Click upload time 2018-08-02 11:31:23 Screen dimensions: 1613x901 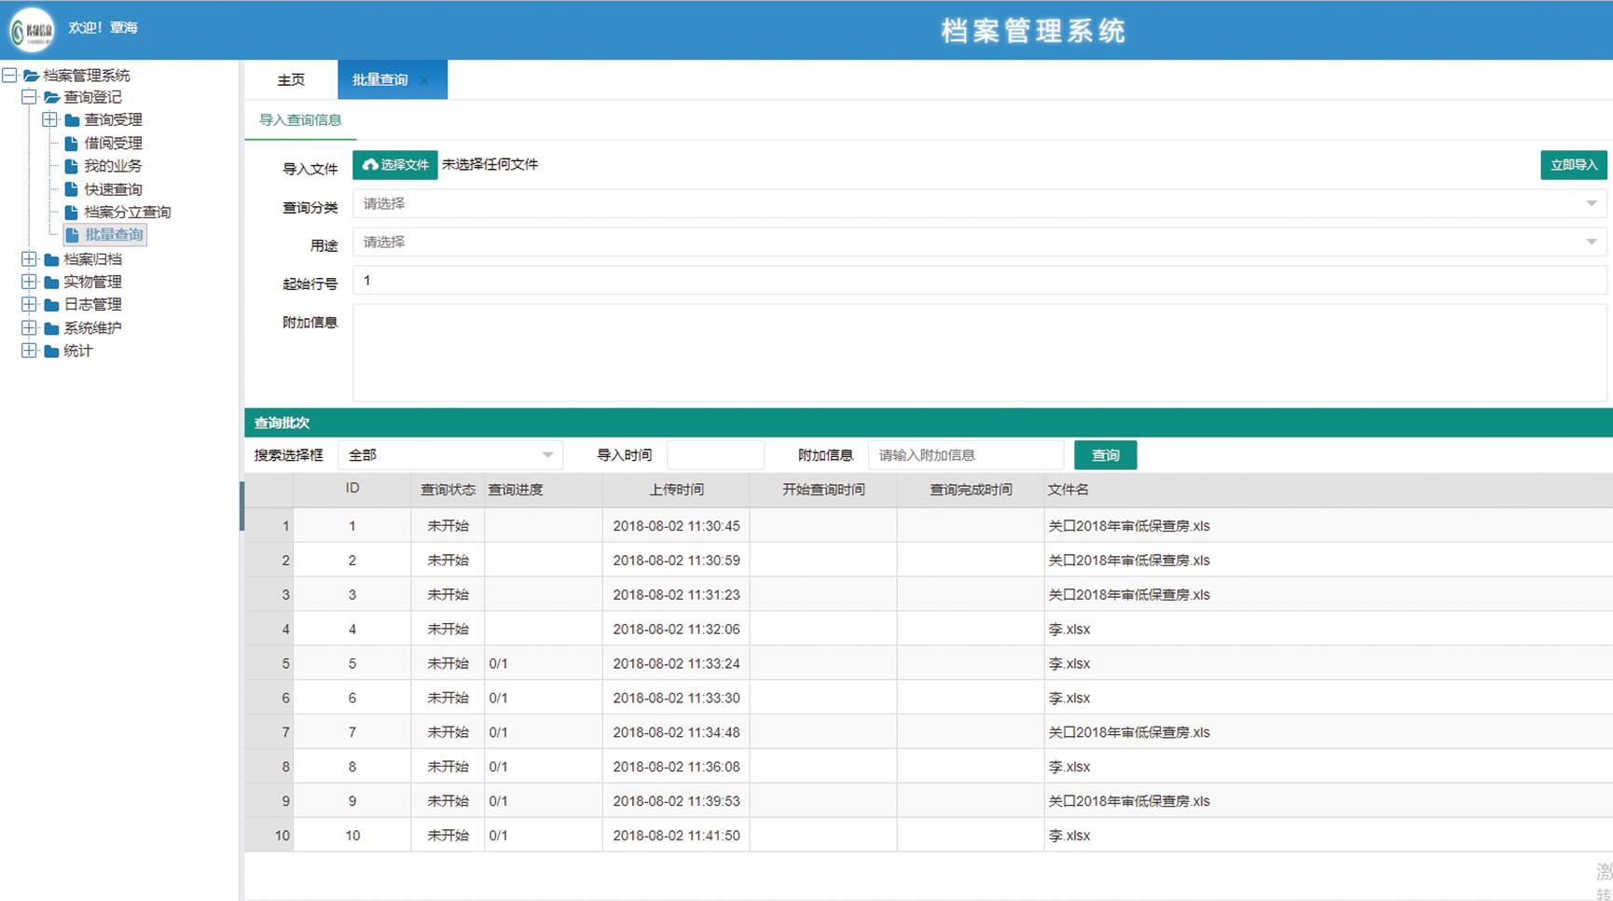(x=676, y=595)
